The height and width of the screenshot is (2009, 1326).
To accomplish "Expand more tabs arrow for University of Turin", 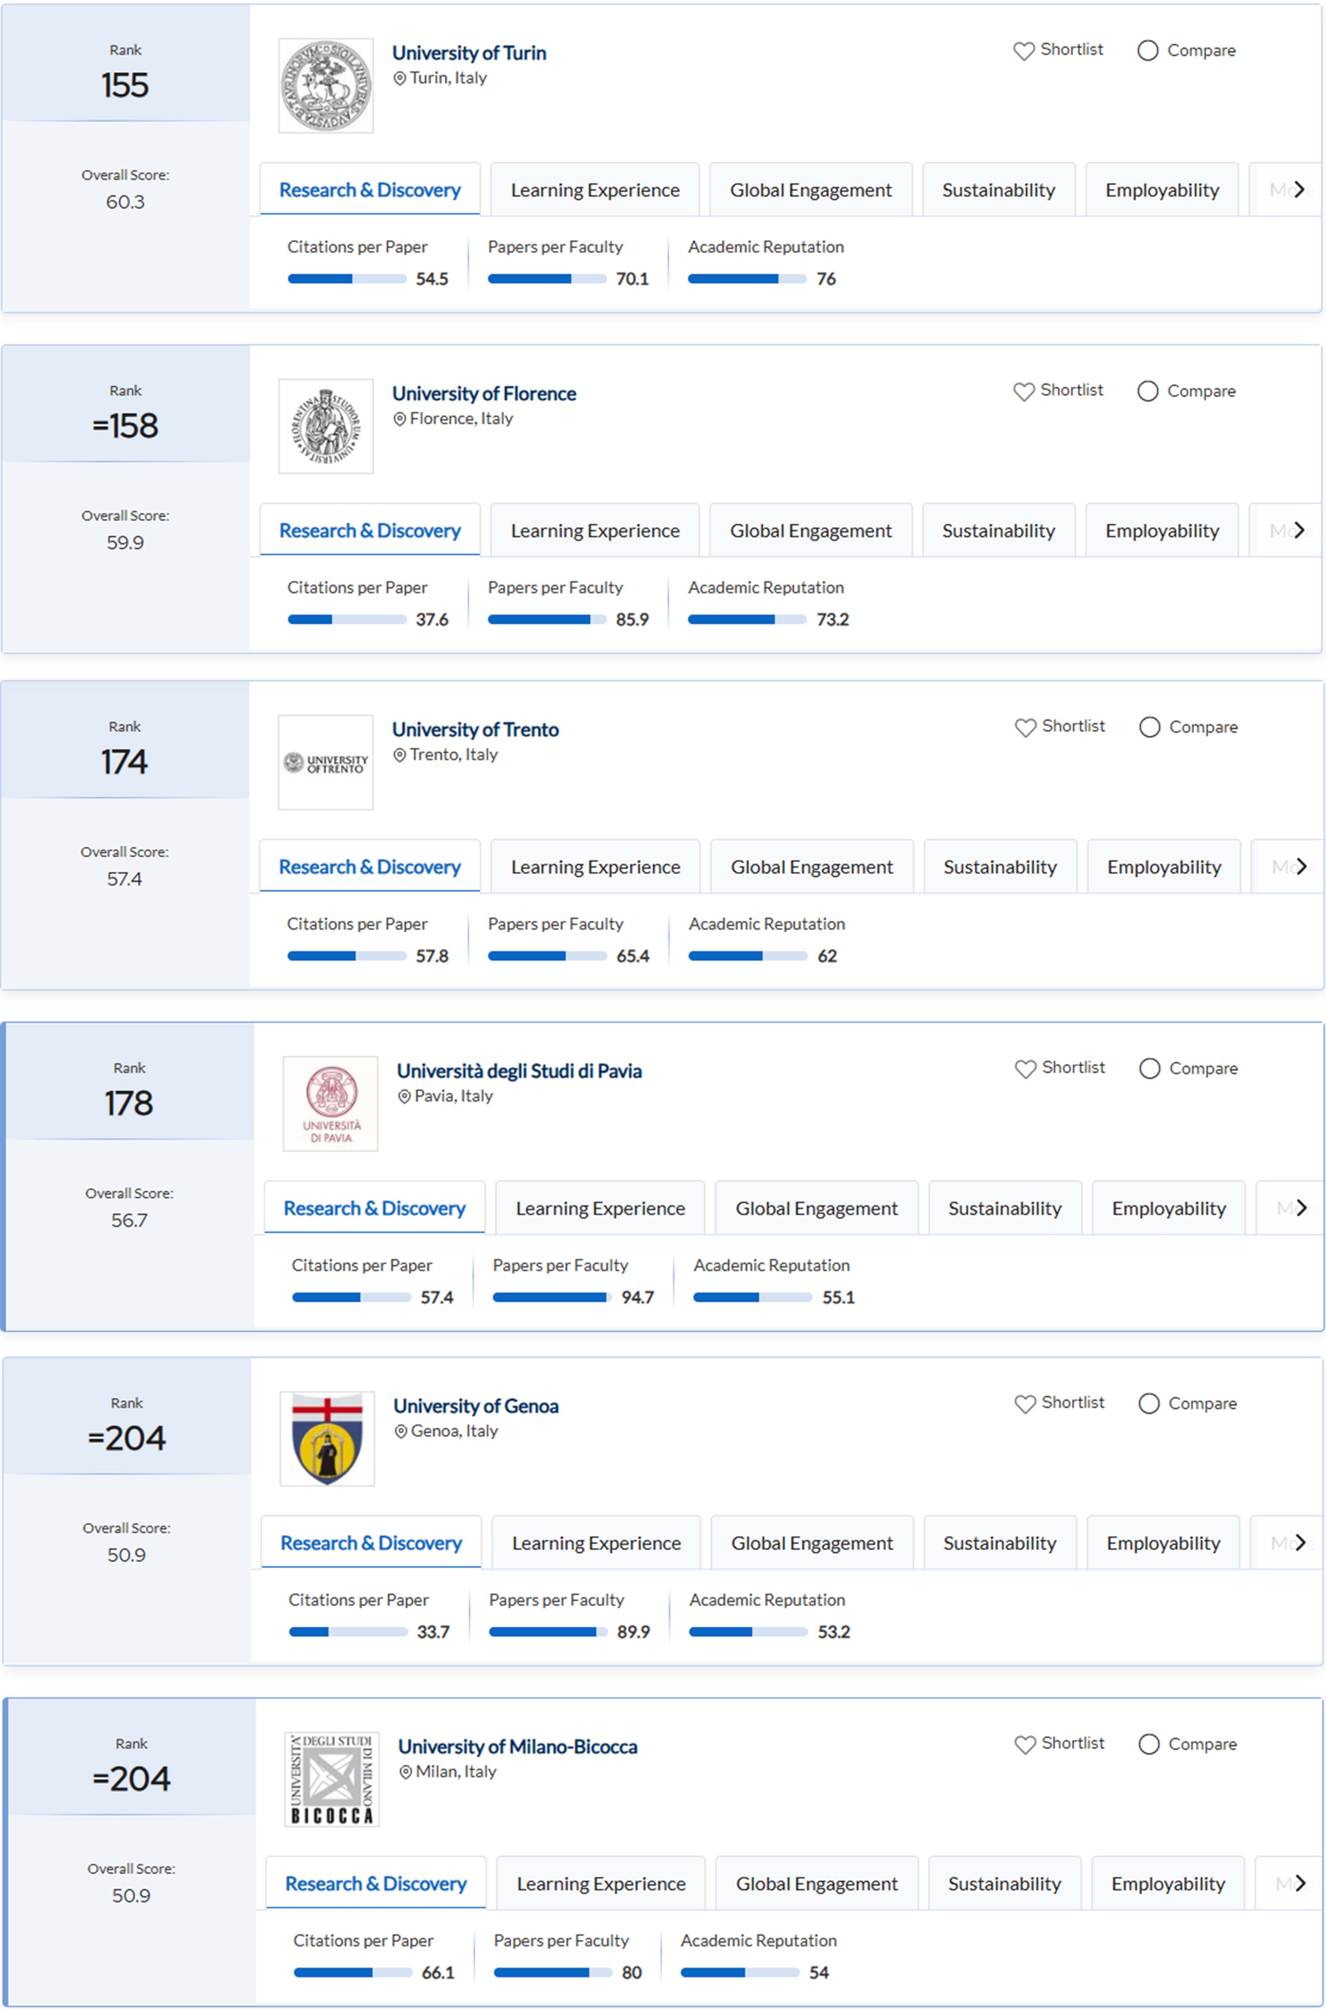I will point(1299,189).
